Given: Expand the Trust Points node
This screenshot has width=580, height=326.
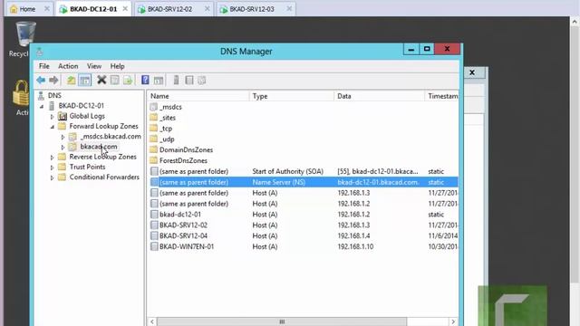Looking at the screenshot, I should (x=53, y=168).
